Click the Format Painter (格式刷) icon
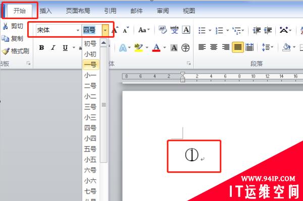303x201 pixels. [x=6, y=51]
